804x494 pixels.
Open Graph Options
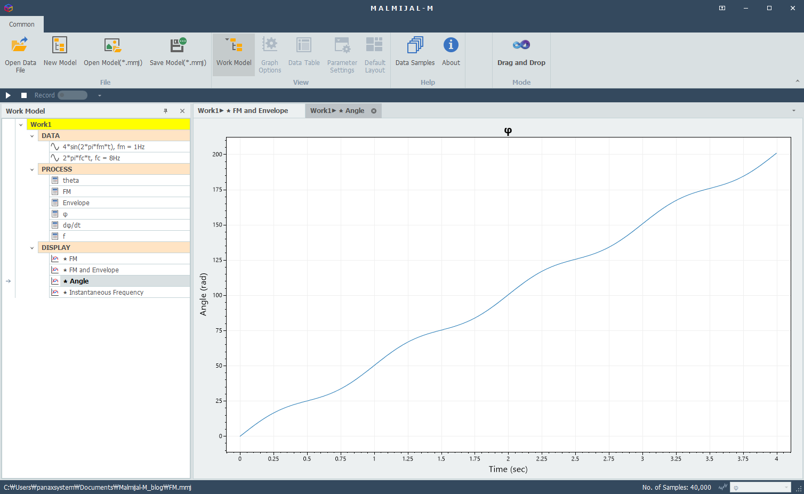(x=270, y=54)
